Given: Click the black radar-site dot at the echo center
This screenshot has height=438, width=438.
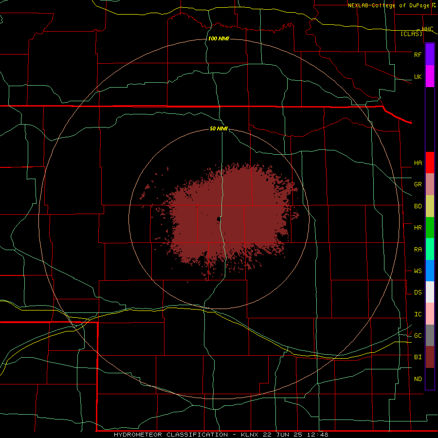Looking at the screenshot, I should [x=219, y=219].
